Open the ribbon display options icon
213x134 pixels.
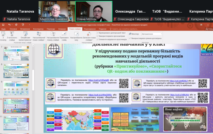(x=201, y=25)
